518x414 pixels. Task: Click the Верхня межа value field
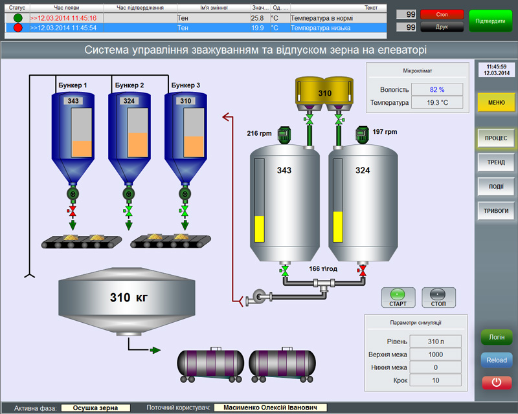point(436,354)
